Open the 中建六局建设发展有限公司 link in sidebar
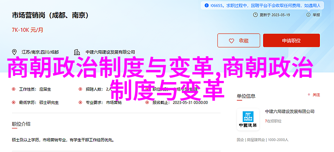Screen dimensions: 334x152 290,111
